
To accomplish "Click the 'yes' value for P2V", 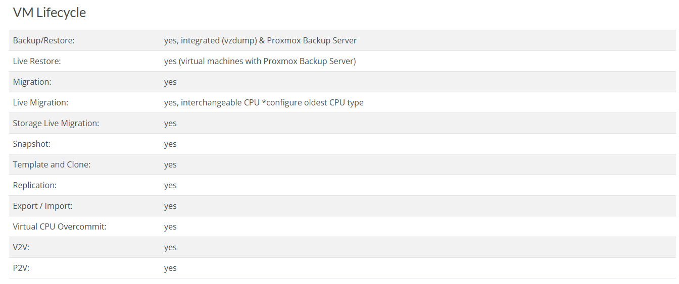I will [x=170, y=268].
